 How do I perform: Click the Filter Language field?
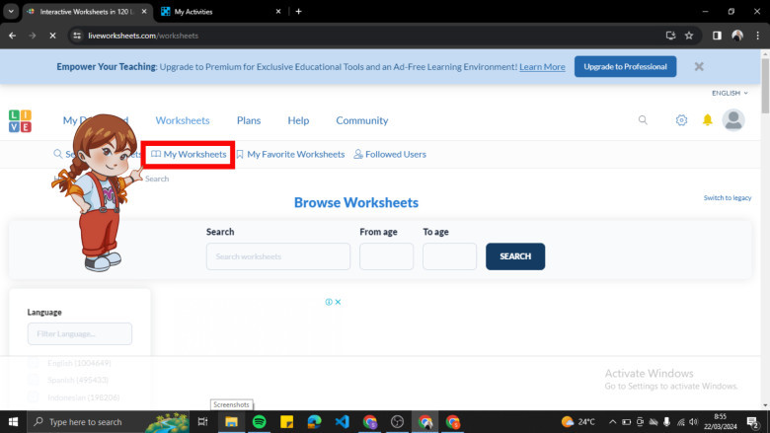tap(80, 334)
